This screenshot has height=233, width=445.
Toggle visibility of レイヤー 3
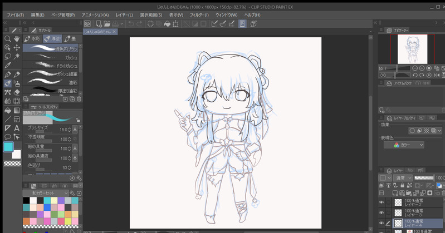[382, 212]
